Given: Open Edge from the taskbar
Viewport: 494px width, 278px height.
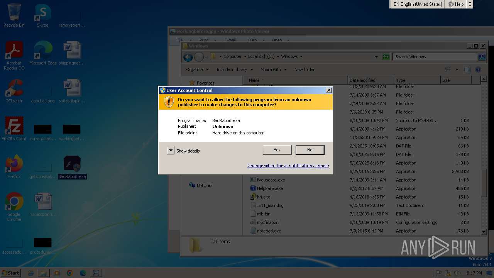Looking at the screenshot, I should pyautogui.click(x=83, y=273).
